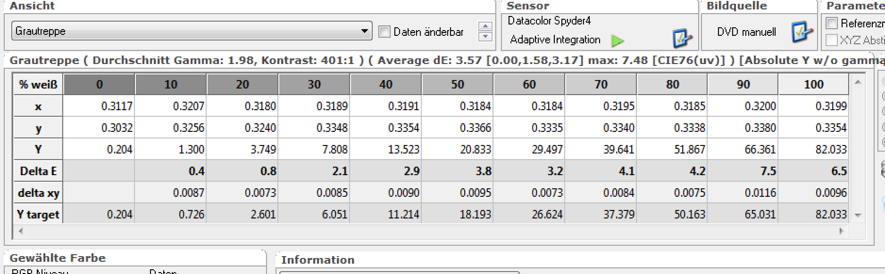Click the Y target 37.379 cell
The image size is (885, 274).
[601, 214]
